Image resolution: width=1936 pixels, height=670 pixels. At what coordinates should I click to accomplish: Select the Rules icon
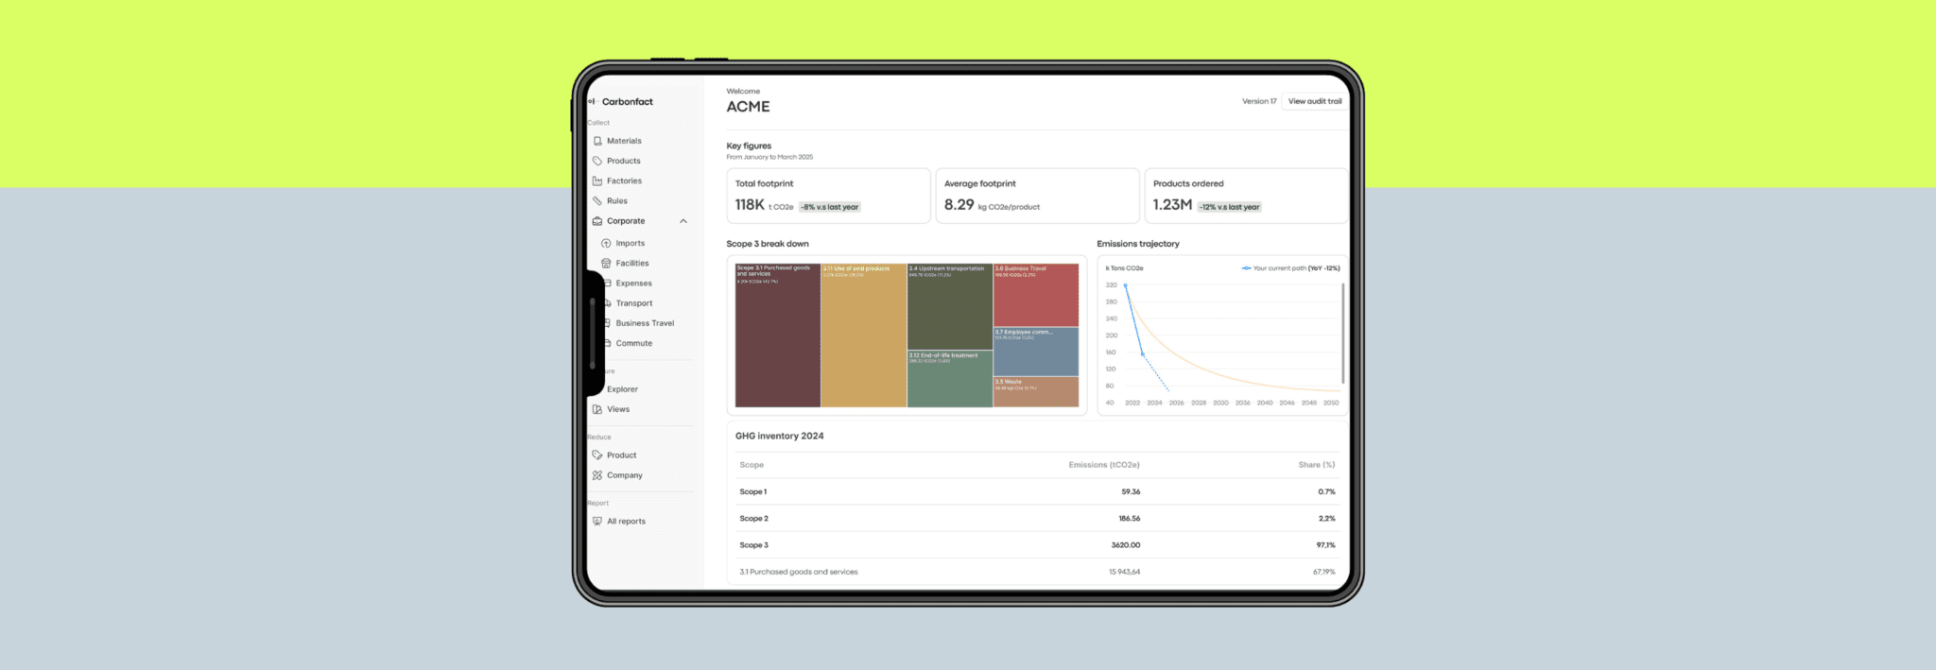point(597,201)
